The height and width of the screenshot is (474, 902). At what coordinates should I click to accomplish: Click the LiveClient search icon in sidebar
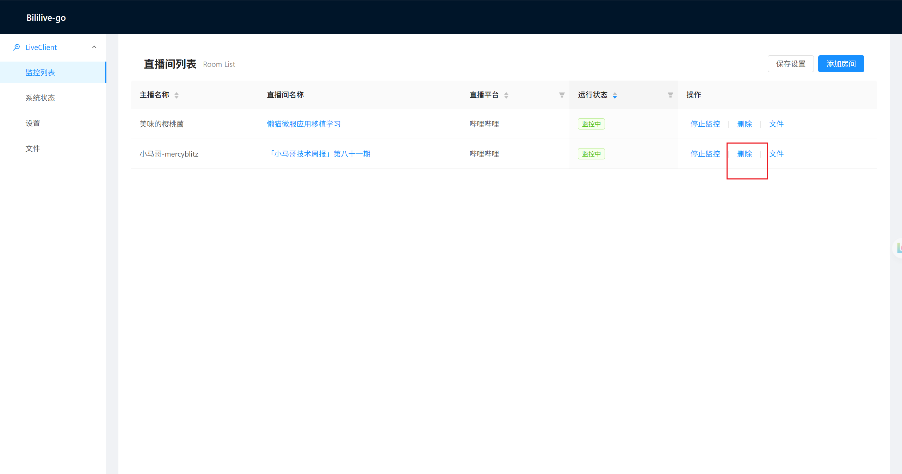17,47
